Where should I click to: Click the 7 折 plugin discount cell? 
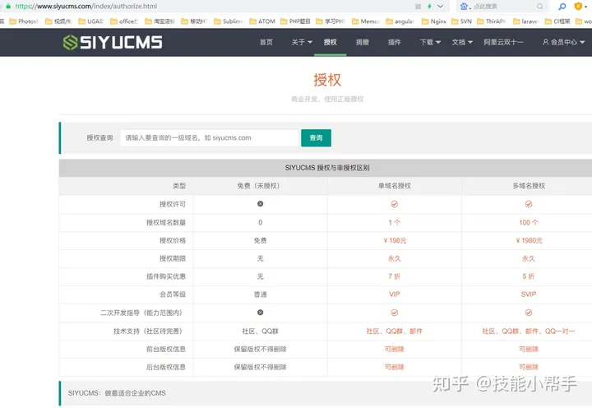click(394, 276)
